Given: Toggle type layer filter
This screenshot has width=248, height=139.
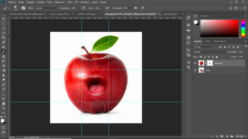Looking at the screenshot, I should [229, 47].
